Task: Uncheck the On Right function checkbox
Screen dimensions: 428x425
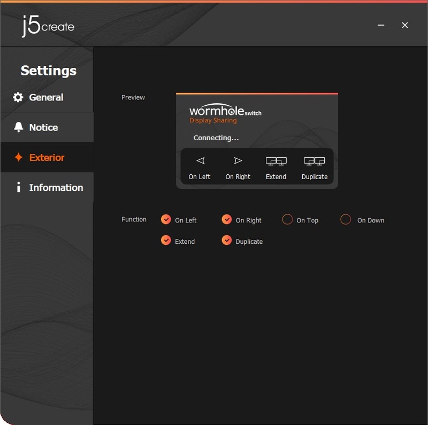Action: coord(226,219)
